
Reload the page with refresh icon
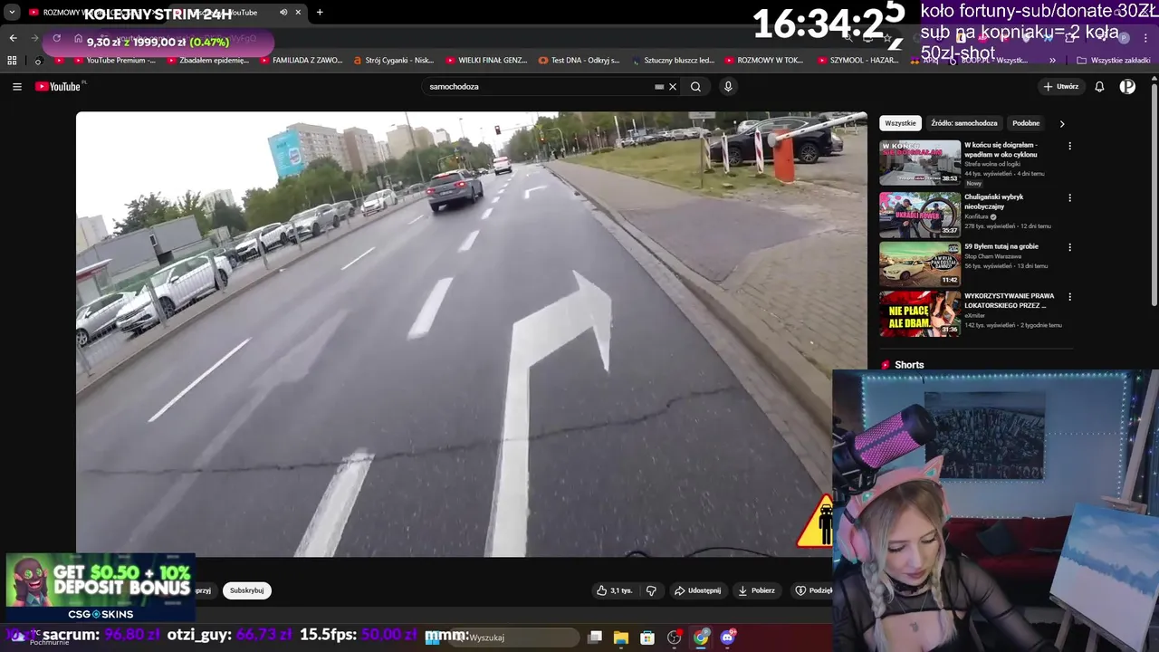point(57,38)
